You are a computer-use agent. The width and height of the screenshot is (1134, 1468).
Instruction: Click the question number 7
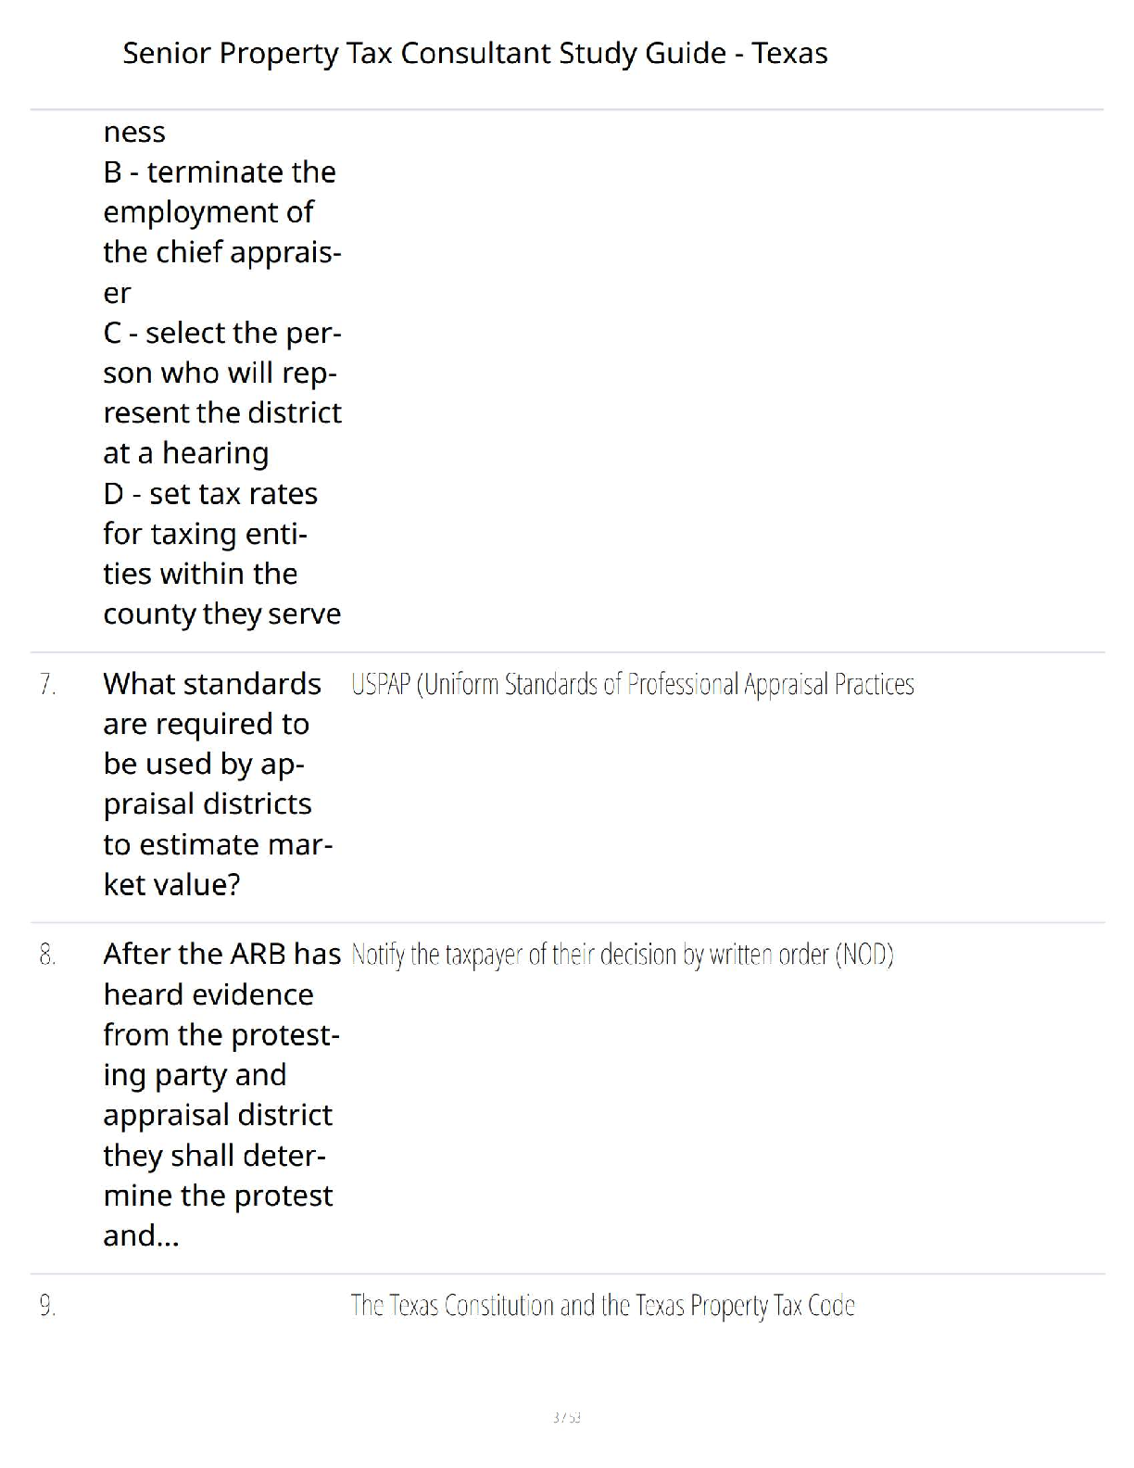tap(48, 685)
